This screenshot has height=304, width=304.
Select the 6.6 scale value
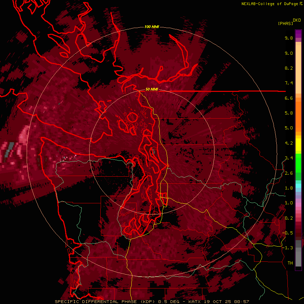(x=289, y=98)
